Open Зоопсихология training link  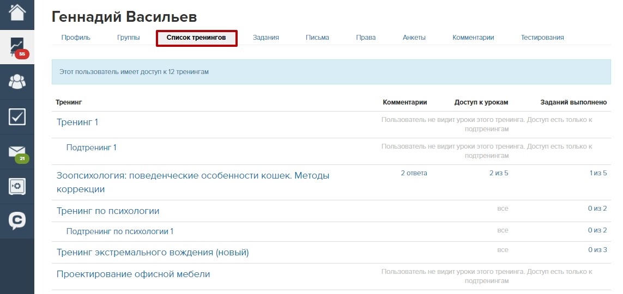click(193, 182)
